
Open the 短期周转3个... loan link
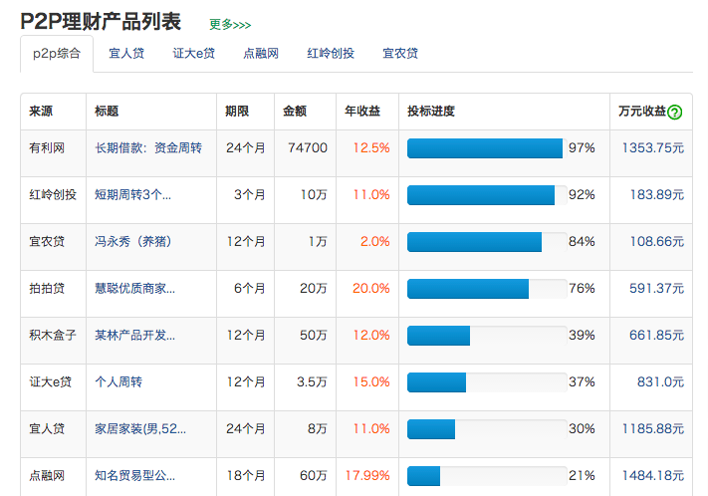click(x=132, y=195)
